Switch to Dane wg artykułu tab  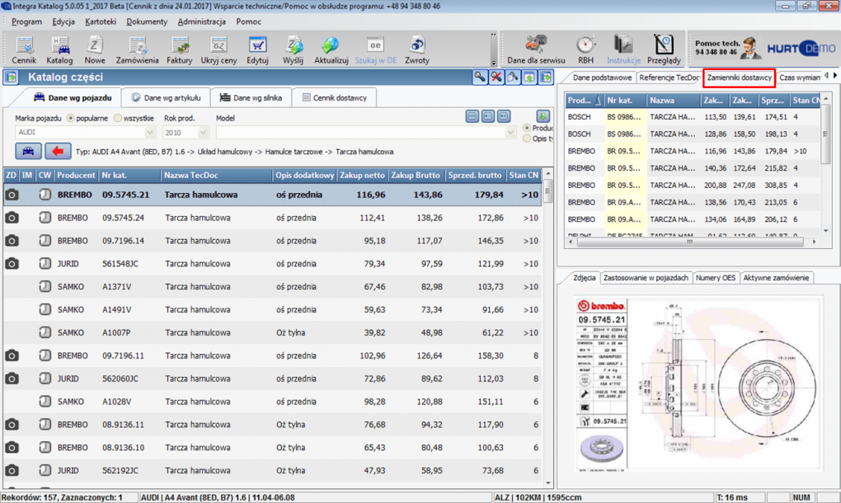click(x=166, y=97)
